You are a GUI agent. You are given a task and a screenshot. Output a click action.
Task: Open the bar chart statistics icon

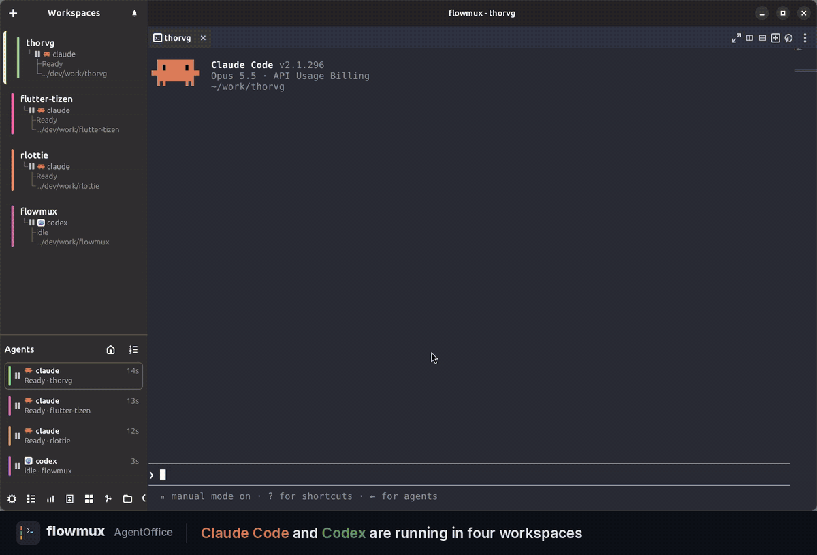[50, 498]
